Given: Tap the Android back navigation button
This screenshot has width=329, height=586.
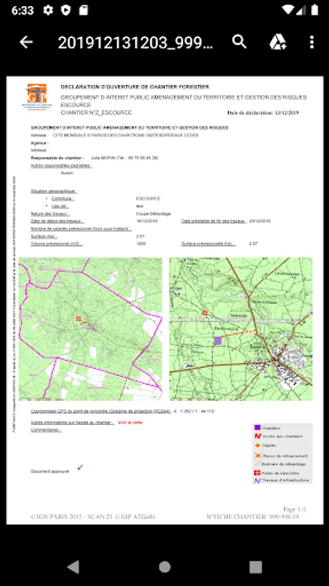Looking at the screenshot, I should (73, 567).
